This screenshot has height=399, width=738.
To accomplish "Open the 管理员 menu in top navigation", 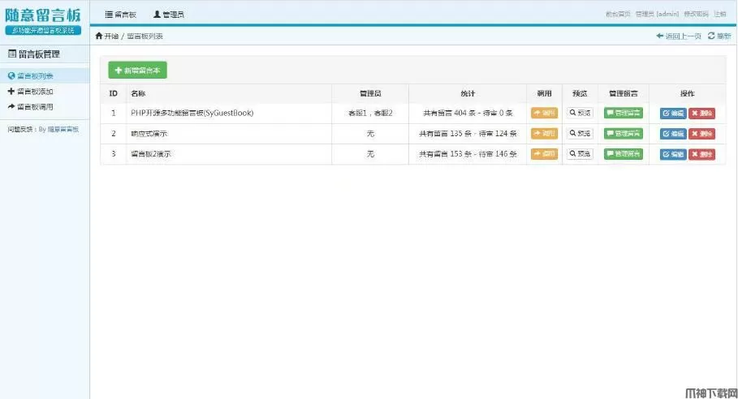I will pyautogui.click(x=168, y=15).
